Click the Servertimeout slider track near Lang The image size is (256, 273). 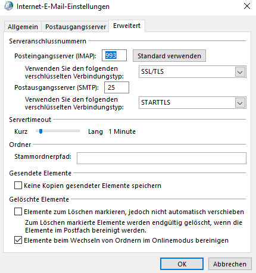(x=76, y=131)
